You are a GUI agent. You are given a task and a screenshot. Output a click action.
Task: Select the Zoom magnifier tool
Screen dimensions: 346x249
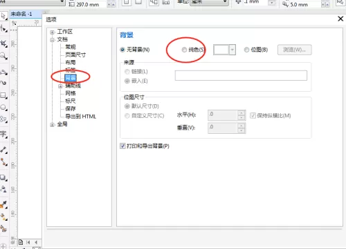click(x=3, y=56)
